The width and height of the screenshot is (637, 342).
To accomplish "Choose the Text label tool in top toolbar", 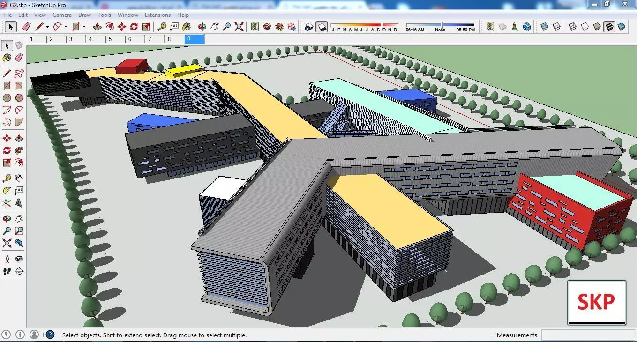I will point(174,27).
